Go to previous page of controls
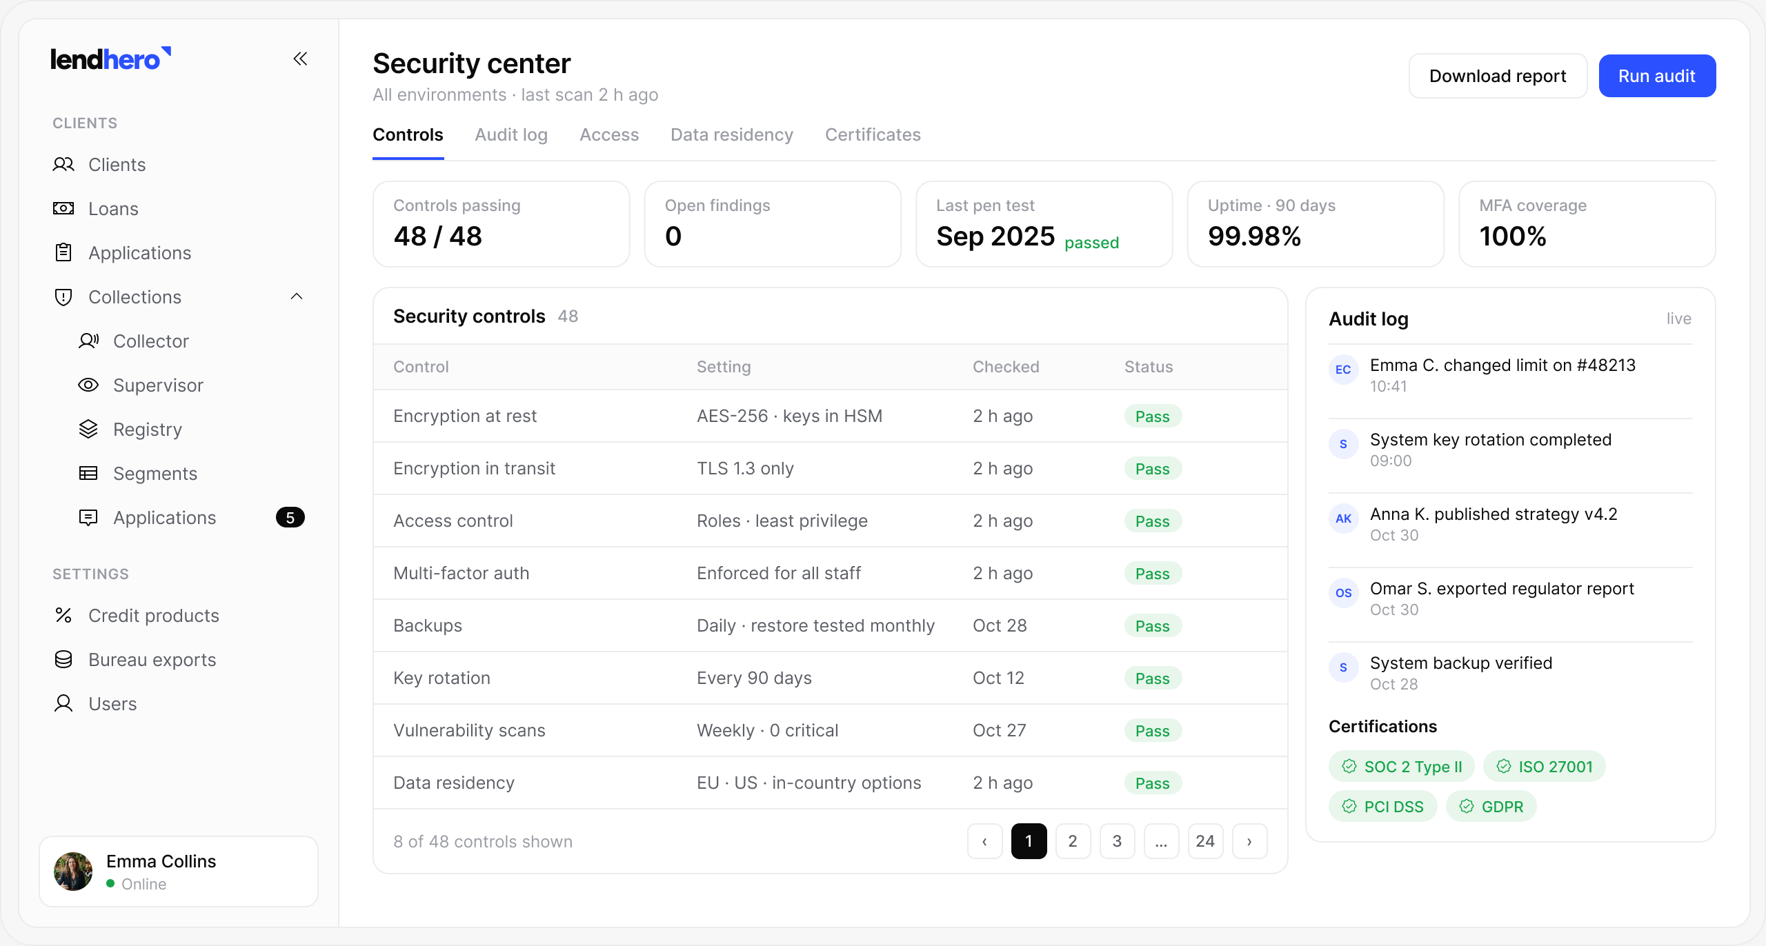 [984, 841]
